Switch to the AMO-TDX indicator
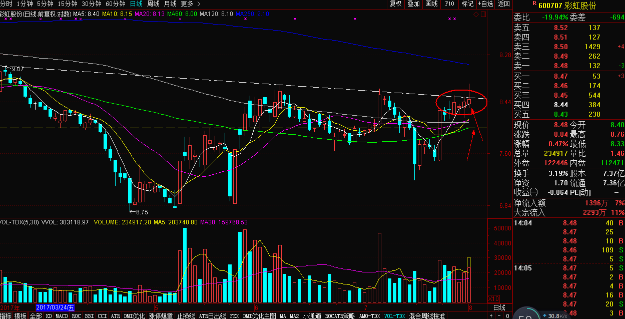625x319 pixels. pos(369,316)
